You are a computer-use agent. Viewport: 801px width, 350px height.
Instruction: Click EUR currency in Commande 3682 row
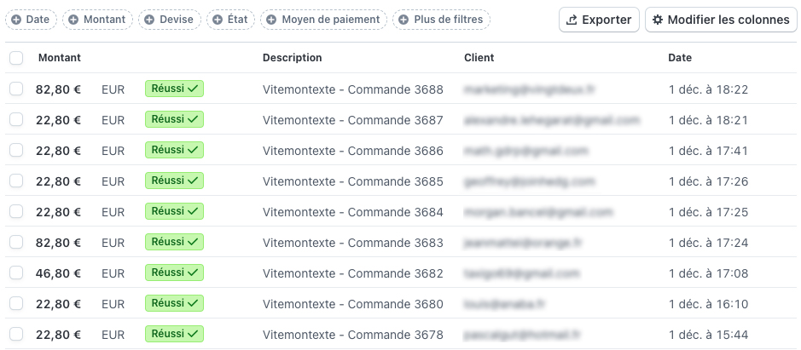coord(113,273)
